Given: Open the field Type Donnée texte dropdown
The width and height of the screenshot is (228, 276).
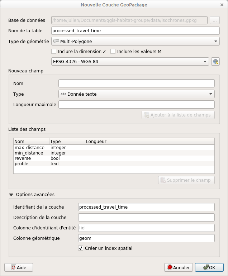Looking at the screenshot, I should (137, 94).
